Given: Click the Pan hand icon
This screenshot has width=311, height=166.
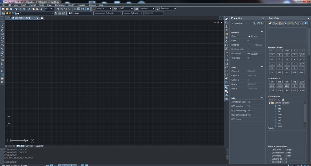Looking at the screenshot, I should (x=58, y=9).
